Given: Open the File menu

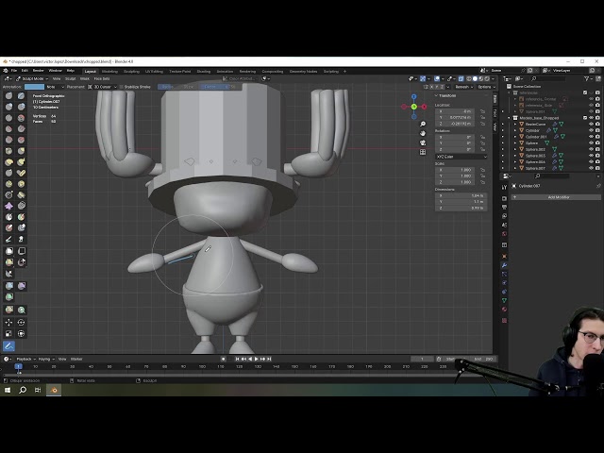Looking at the screenshot, I should [x=14, y=71].
